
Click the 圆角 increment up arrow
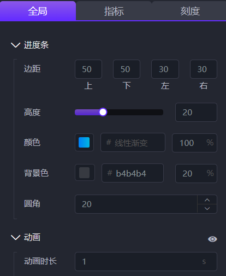207,200
